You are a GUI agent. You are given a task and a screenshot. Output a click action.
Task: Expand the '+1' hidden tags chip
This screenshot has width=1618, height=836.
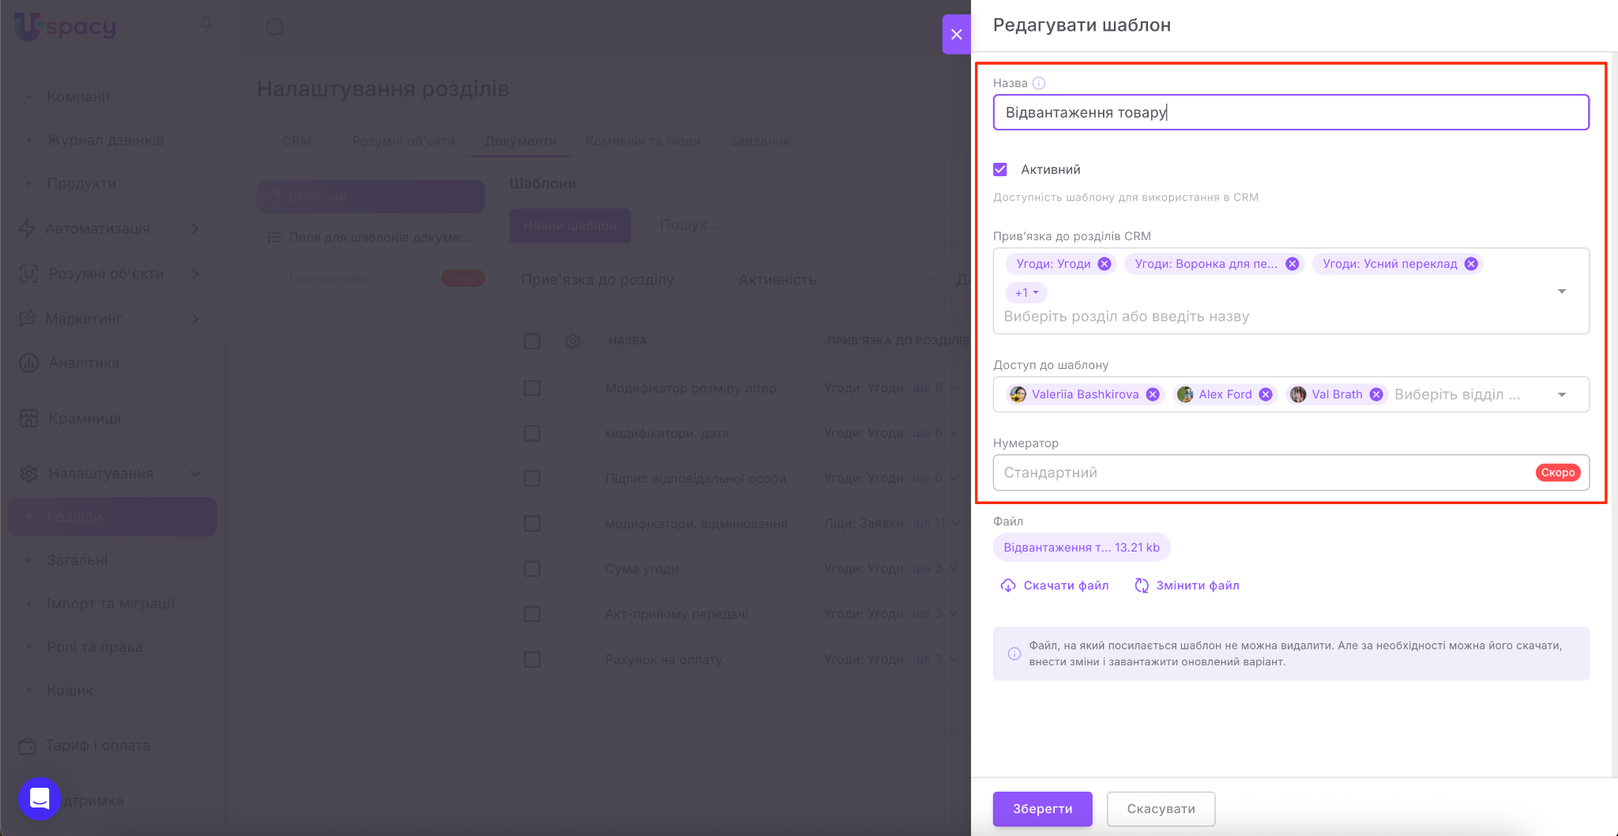tap(1026, 293)
